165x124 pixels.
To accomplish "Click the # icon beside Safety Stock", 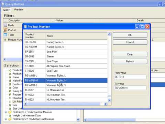I will click(x=10, y=91).
